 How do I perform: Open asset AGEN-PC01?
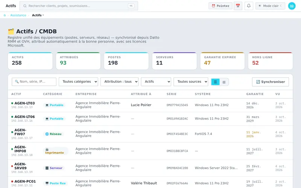pos(25,182)
